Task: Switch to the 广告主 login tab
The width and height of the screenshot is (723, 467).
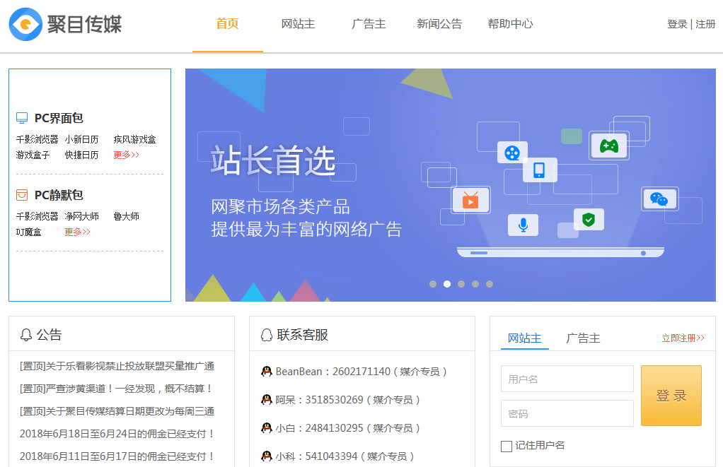Action: [x=583, y=338]
